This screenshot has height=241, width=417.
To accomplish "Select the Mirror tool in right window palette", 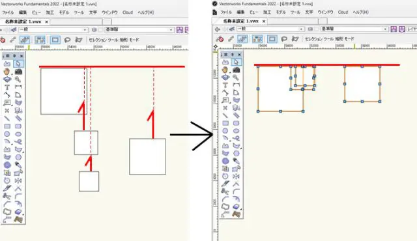I will [236, 177].
